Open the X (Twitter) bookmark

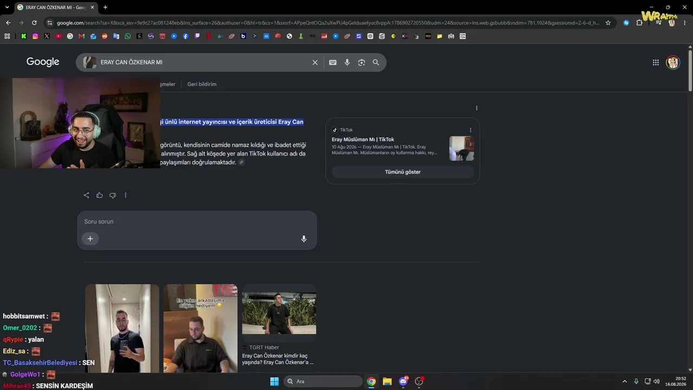point(47,36)
